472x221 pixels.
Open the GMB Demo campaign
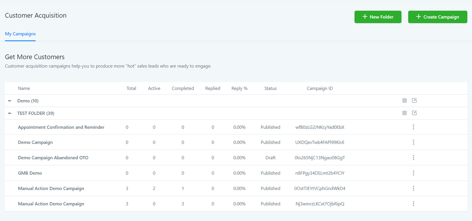click(30, 173)
